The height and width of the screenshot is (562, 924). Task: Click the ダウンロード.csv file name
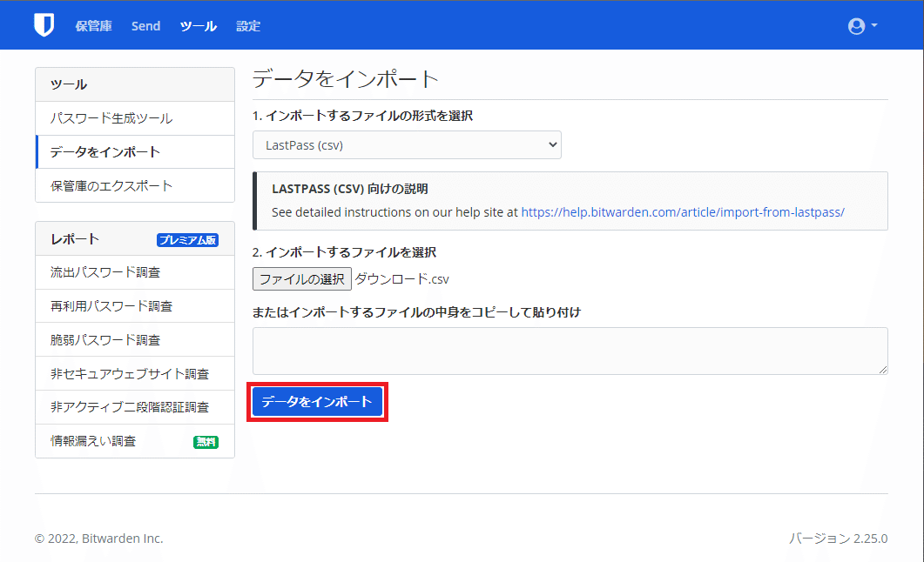[401, 279]
